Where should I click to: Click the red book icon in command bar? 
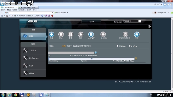52,16
